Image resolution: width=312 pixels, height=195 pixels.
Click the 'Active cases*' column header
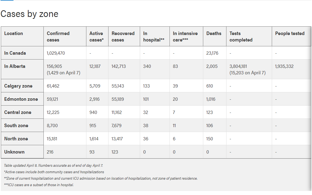point(96,37)
